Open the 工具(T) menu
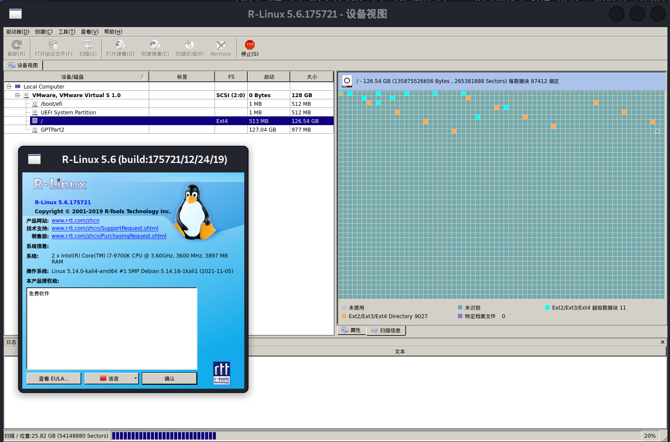The height and width of the screenshot is (442, 670). click(x=66, y=31)
